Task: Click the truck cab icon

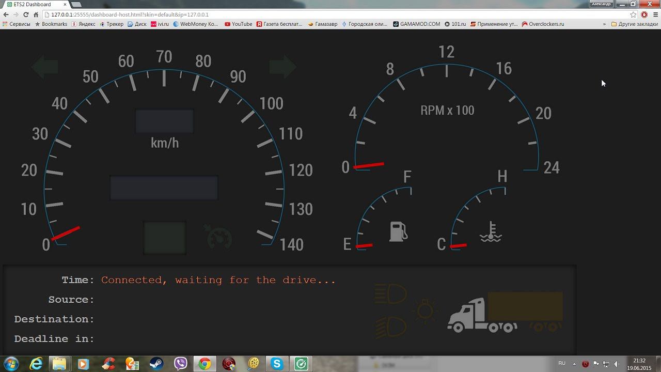Action: coord(467,314)
